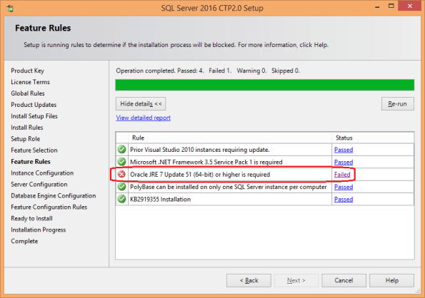Click the SQL Server setup title bar icon
The height and width of the screenshot is (298, 425).
10,8
